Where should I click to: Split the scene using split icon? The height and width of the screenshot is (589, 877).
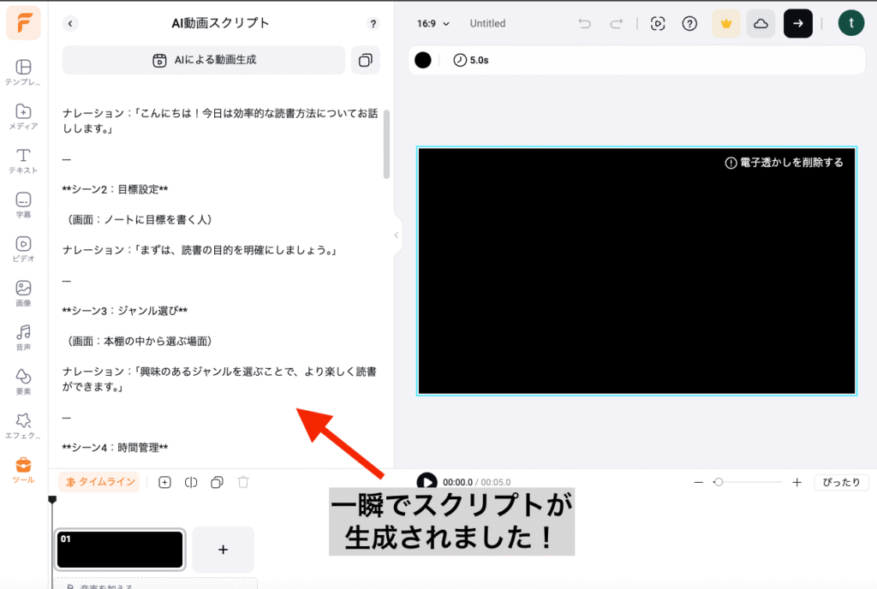[191, 482]
